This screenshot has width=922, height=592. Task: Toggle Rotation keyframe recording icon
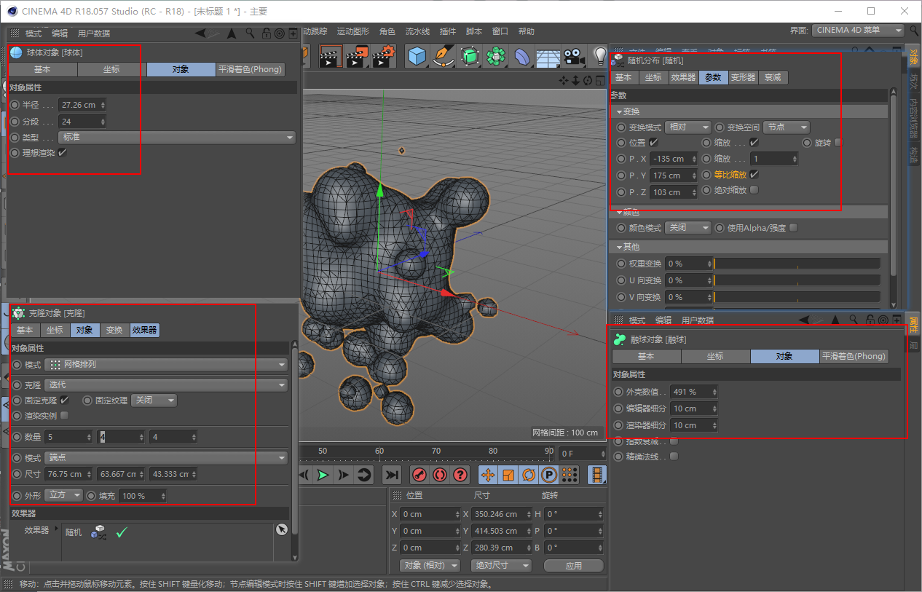tap(528, 475)
